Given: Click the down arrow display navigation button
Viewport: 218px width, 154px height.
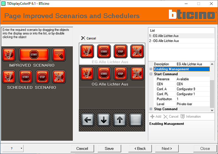Looking at the screenshot, I should [104, 120].
